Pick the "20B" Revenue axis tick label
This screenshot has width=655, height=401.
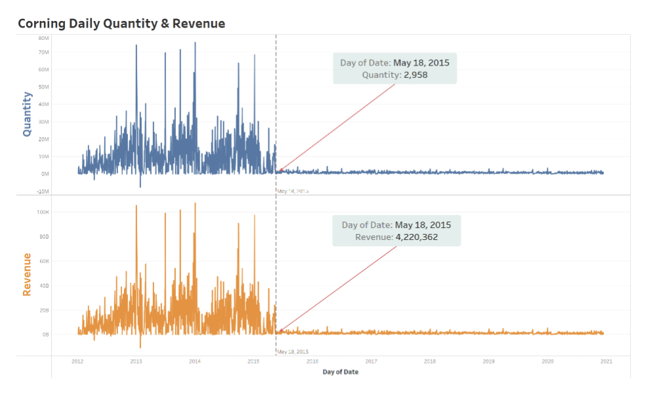pos(44,311)
